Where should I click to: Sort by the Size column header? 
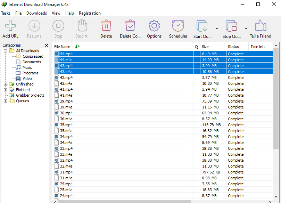coord(213,47)
